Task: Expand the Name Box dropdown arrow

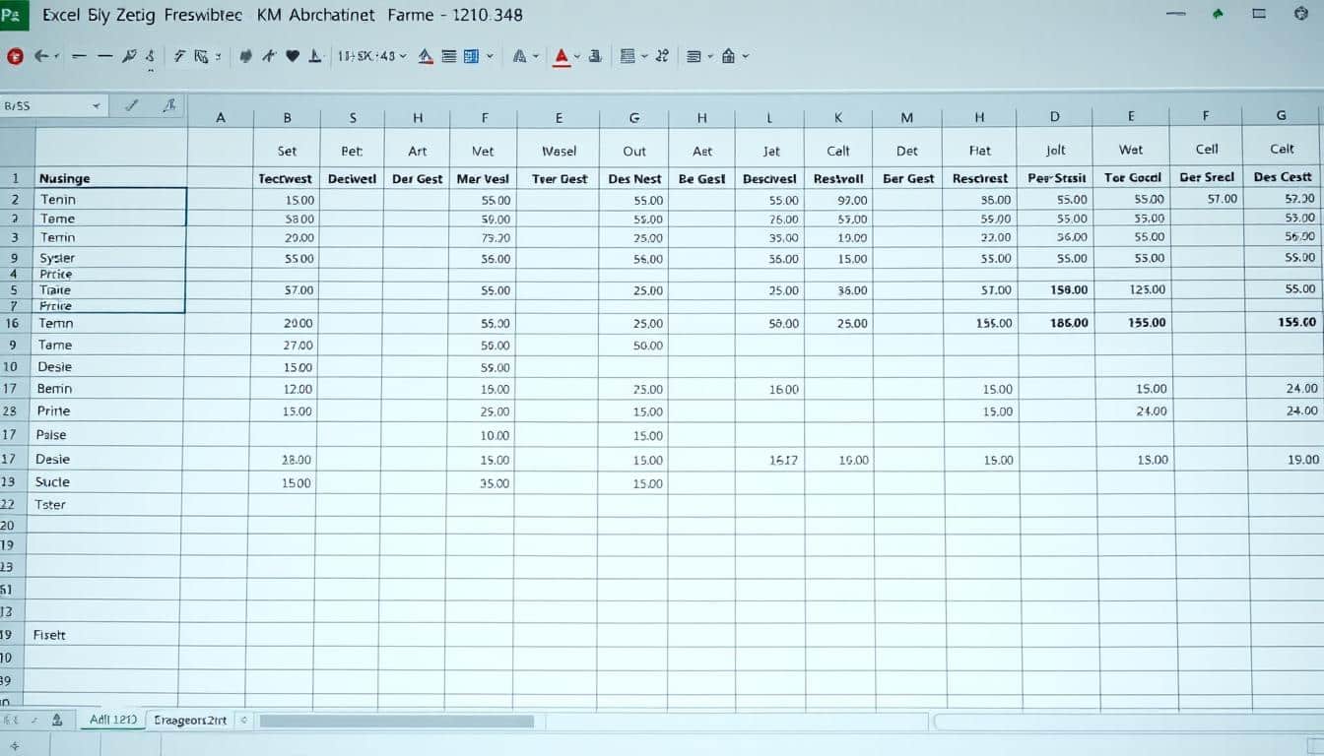Action: point(97,105)
